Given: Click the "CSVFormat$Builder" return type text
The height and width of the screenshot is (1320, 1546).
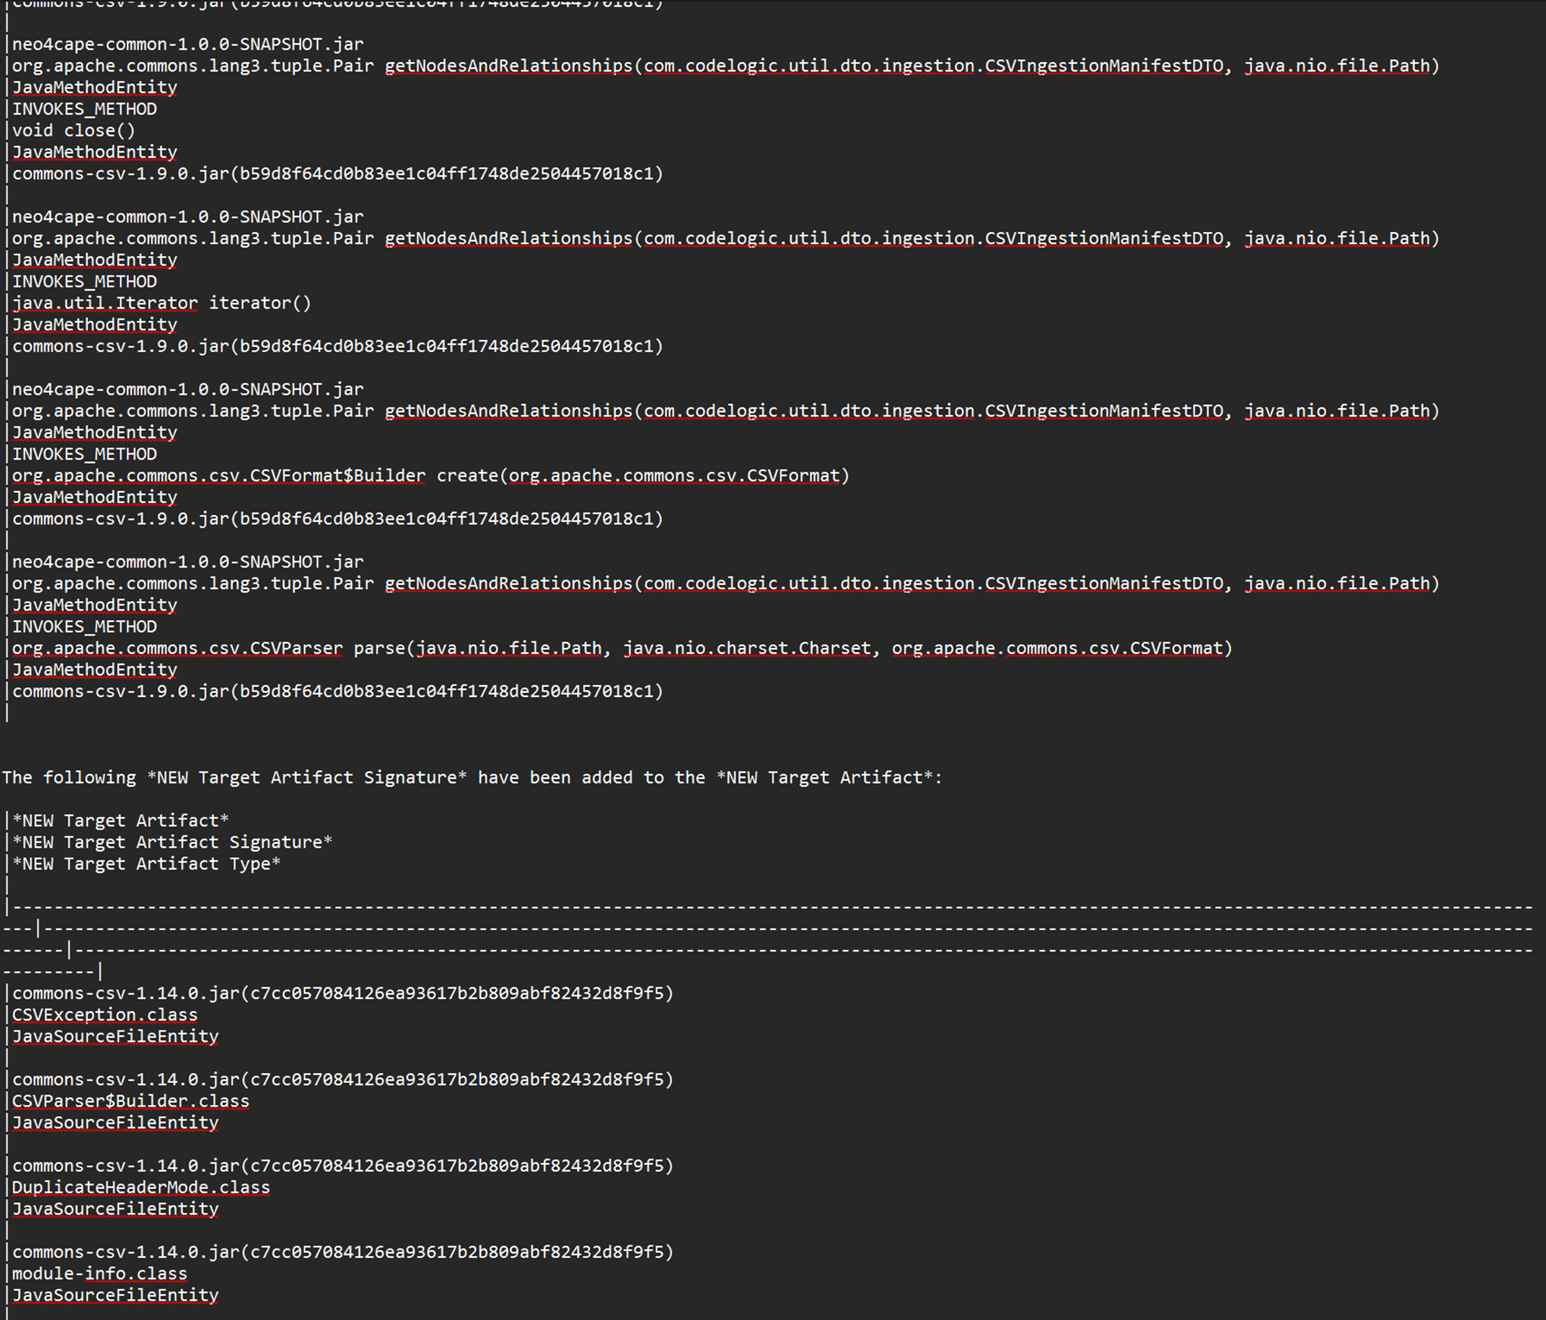Looking at the screenshot, I should [338, 476].
